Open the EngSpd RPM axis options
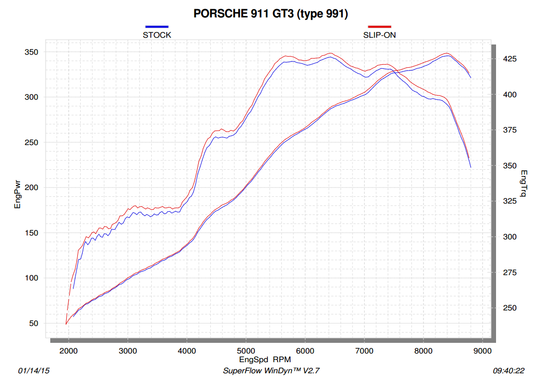Screen dimensions: 541x382 tap(265, 360)
